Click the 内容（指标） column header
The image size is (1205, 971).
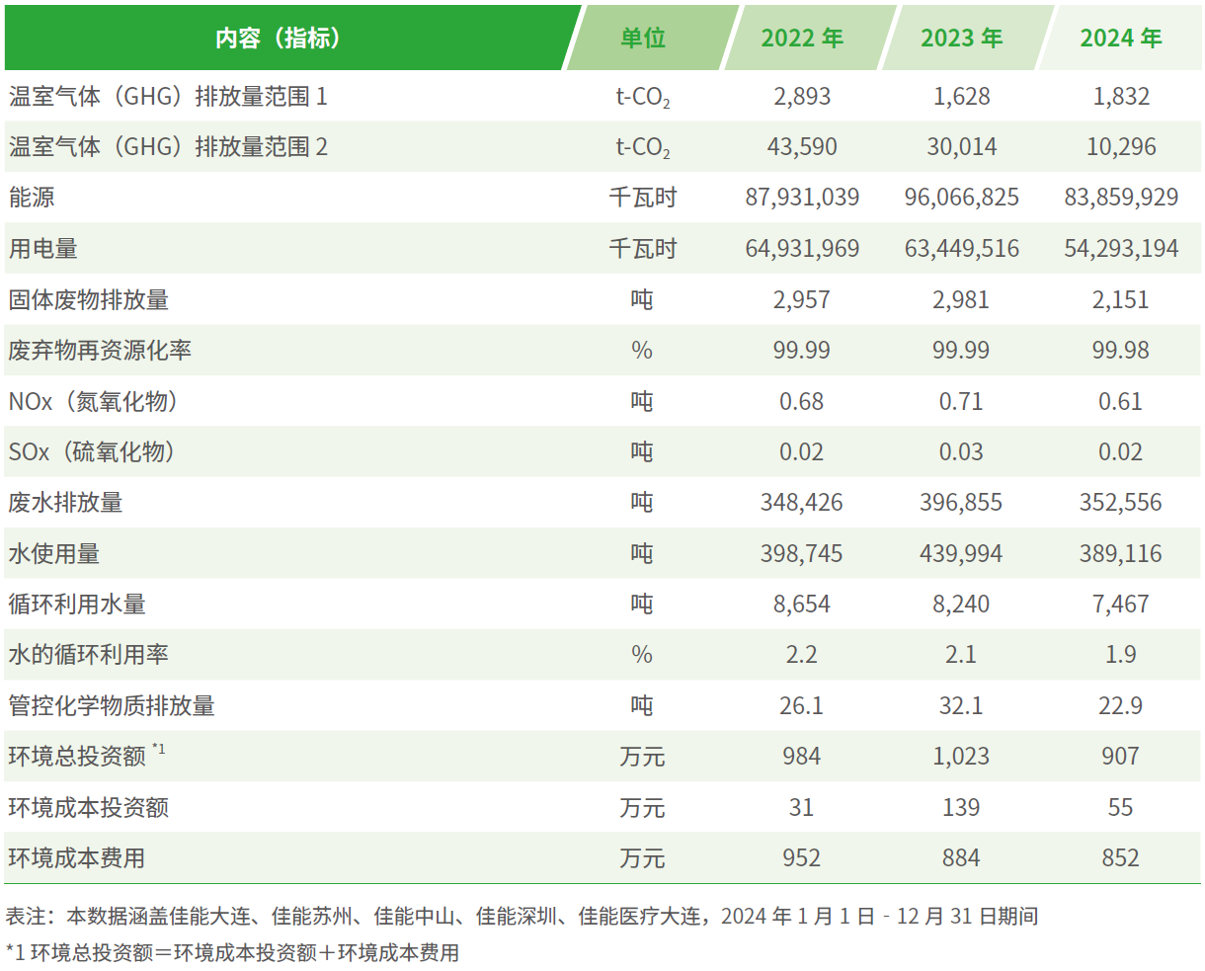click(x=279, y=39)
